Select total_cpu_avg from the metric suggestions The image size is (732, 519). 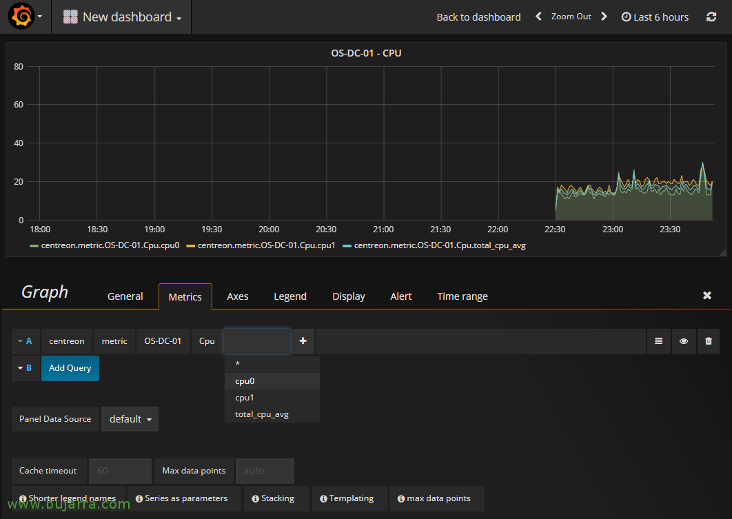click(272, 414)
